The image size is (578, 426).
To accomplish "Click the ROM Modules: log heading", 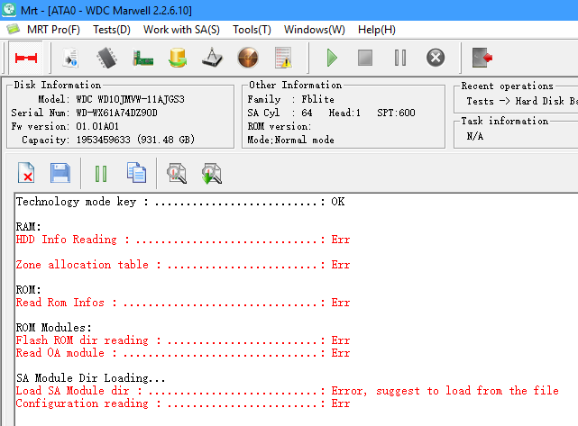I will pyautogui.click(x=53, y=328).
